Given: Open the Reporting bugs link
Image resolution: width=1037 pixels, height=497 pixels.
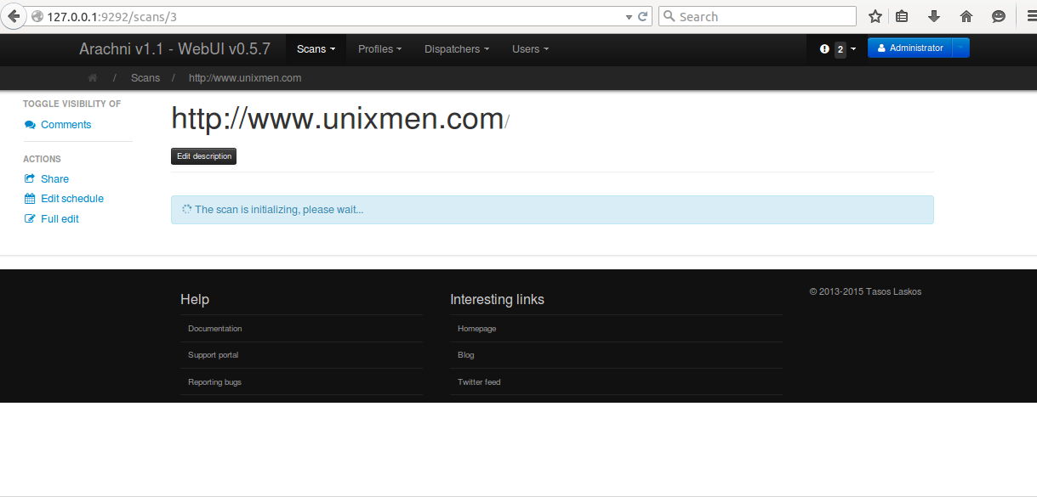Looking at the screenshot, I should click(x=215, y=382).
